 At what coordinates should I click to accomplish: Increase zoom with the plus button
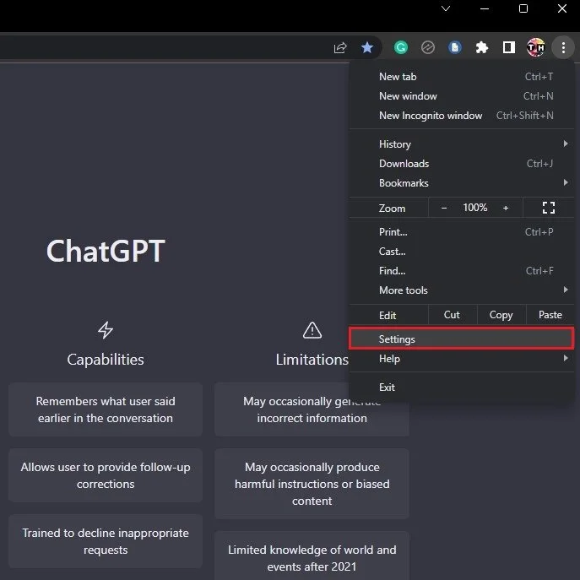[x=506, y=208]
